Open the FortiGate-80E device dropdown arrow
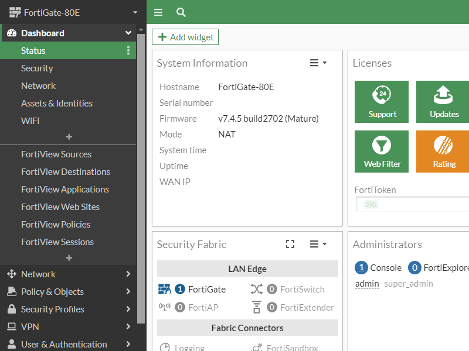469x351 pixels. (x=135, y=12)
